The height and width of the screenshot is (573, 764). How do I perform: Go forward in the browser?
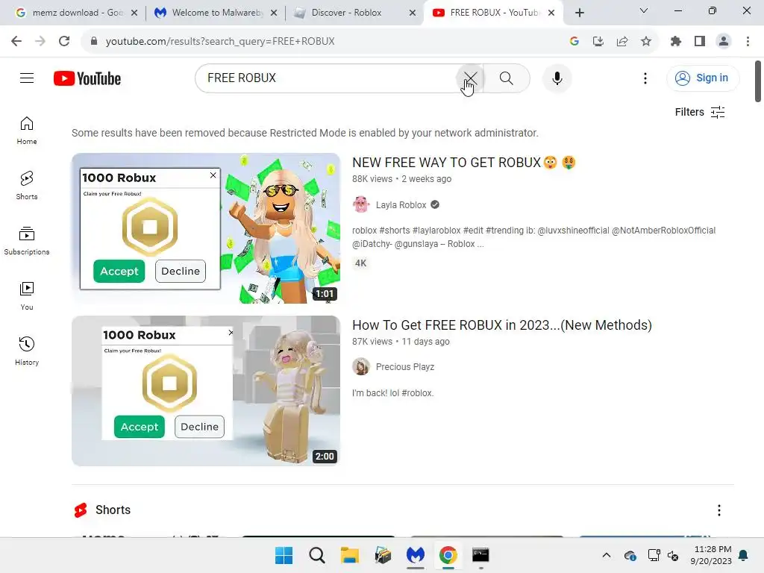40,42
